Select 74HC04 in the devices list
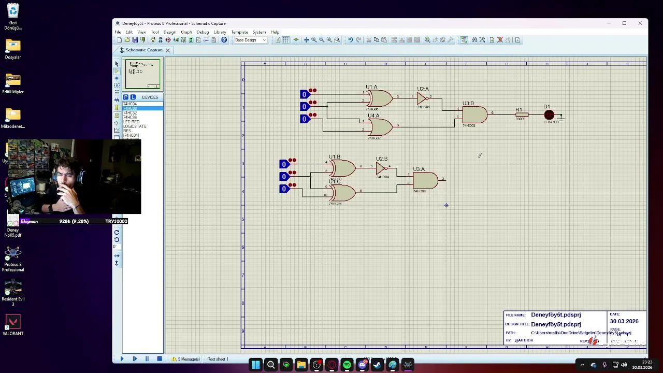The width and height of the screenshot is (663, 373). (130, 104)
